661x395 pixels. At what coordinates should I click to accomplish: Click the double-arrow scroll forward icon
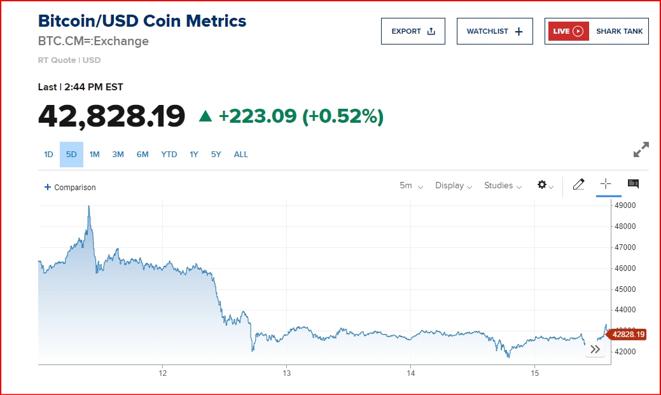click(x=595, y=349)
